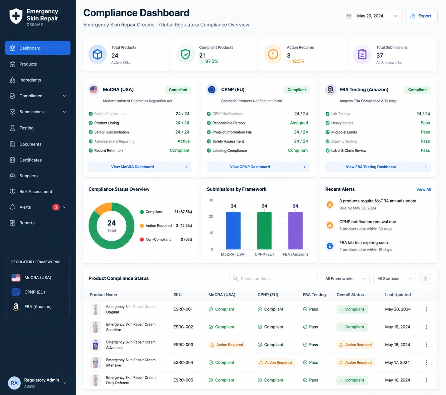Click View MoCRA Dashboard button
Viewport: 446px width, 395px height.
point(140,167)
